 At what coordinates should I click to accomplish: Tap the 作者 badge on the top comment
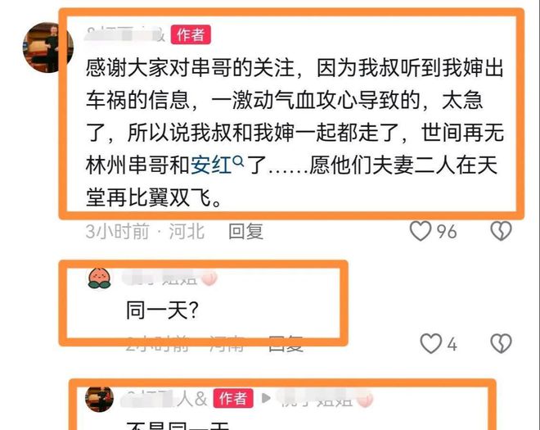coord(191,35)
